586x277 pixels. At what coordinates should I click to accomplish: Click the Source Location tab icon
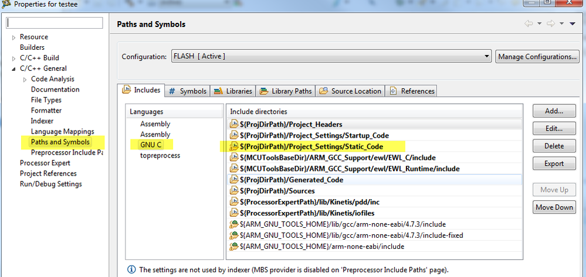tap(324, 91)
